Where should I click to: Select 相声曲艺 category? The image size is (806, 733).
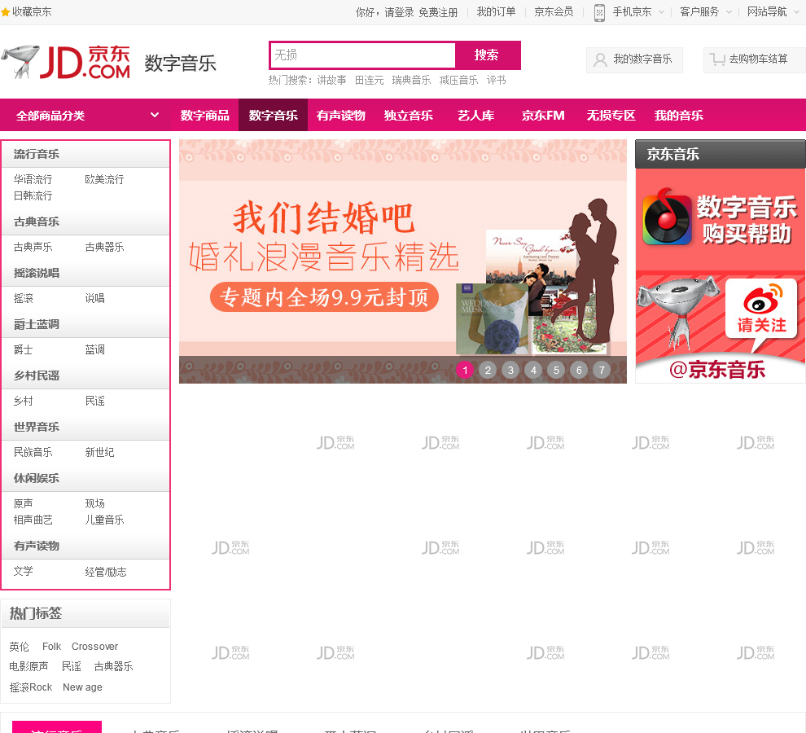pos(33,520)
